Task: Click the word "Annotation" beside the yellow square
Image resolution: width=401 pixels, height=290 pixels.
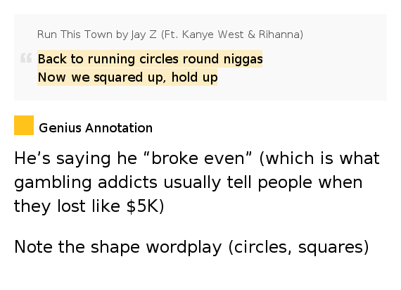Action: (119, 127)
